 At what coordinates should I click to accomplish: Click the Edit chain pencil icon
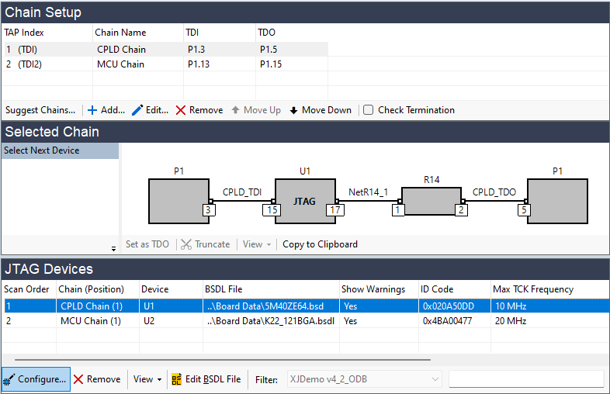[137, 110]
